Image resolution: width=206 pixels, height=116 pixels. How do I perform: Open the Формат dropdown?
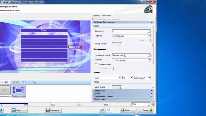coord(149,60)
